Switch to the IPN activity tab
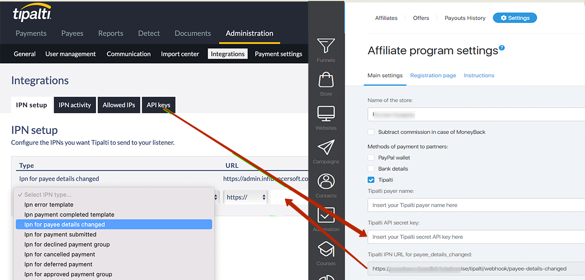This screenshot has height=280, width=585. 75,105
